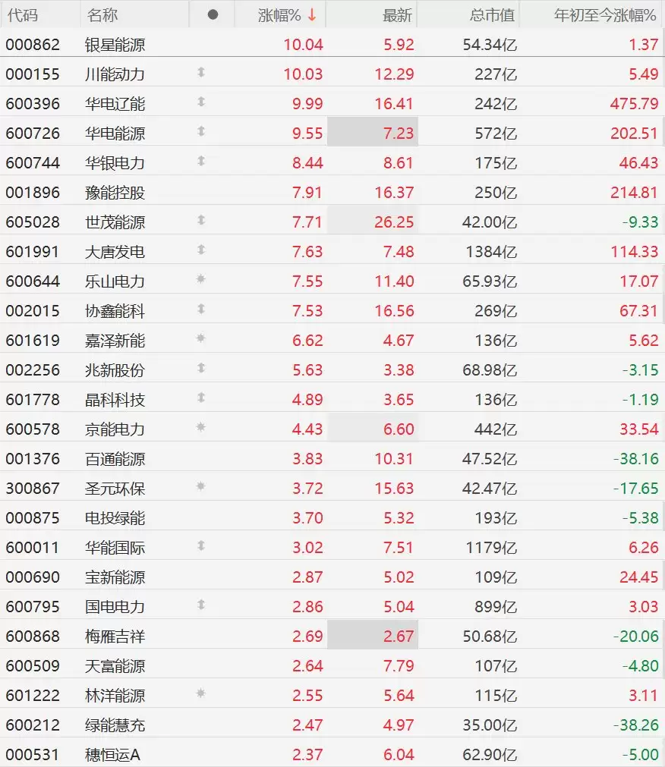The image size is (665, 767).
Task: Select stock code 002015
Action: pyautogui.click(x=33, y=310)
